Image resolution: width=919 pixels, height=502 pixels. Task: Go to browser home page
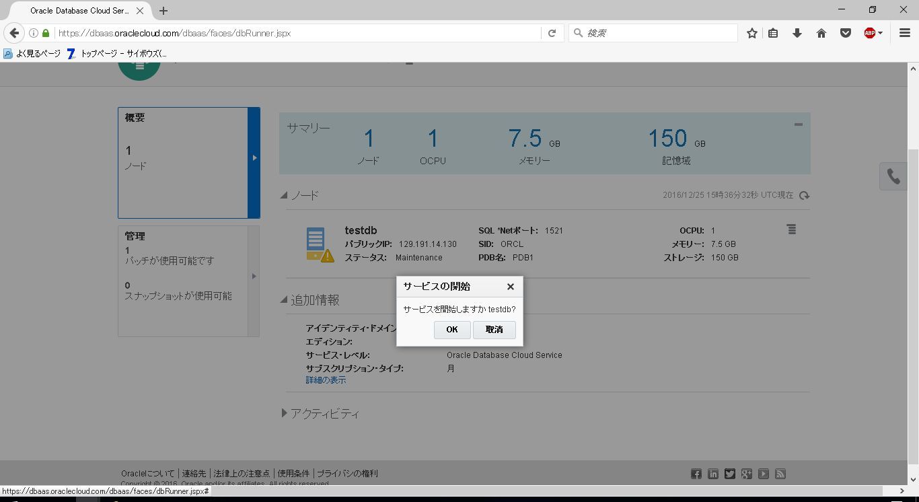(821, 33)
